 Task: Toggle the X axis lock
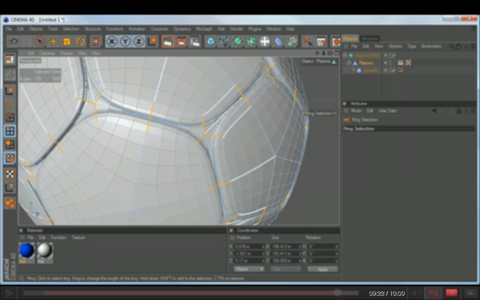pyautogui.click(x=112, y=42)
